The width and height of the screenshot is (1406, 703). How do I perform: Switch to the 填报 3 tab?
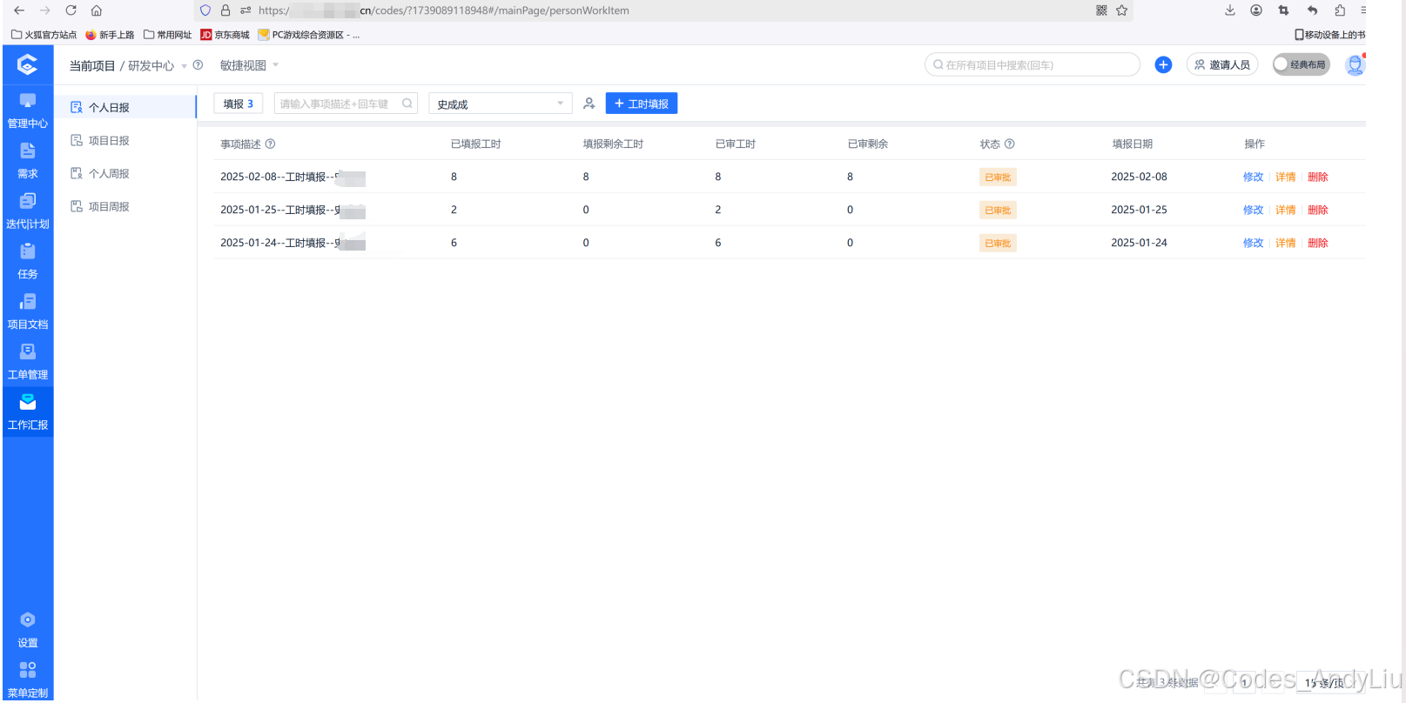click(238, 104)
